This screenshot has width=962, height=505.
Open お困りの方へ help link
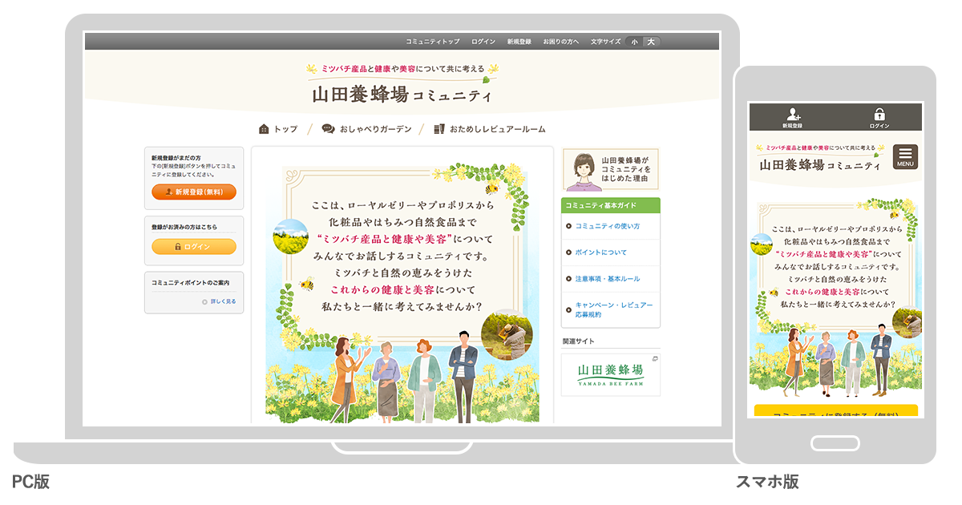click(561, 42)
